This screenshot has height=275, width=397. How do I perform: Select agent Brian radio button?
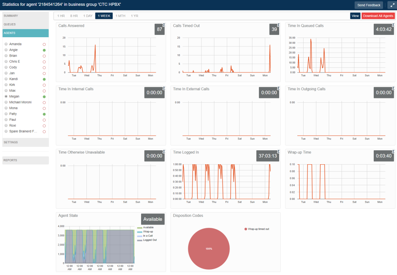(x=6, y=56)
